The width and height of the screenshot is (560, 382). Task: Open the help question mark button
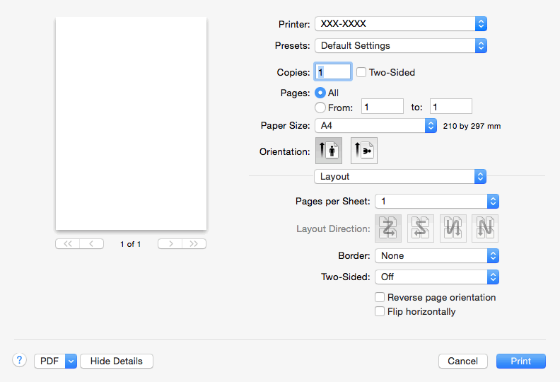pyautogui.click(x=20, y=360)
